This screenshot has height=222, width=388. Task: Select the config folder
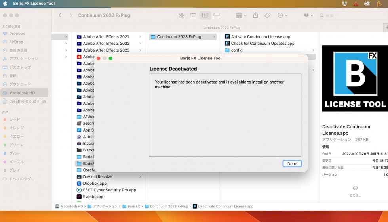[x=270, y=50]
